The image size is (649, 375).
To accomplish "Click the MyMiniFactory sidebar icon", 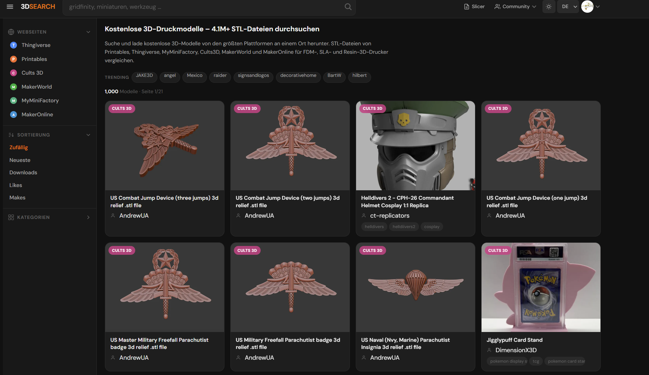I will click(x=13, y=100).
